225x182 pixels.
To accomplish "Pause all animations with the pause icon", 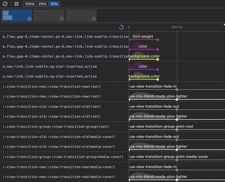I will (17, 4).
